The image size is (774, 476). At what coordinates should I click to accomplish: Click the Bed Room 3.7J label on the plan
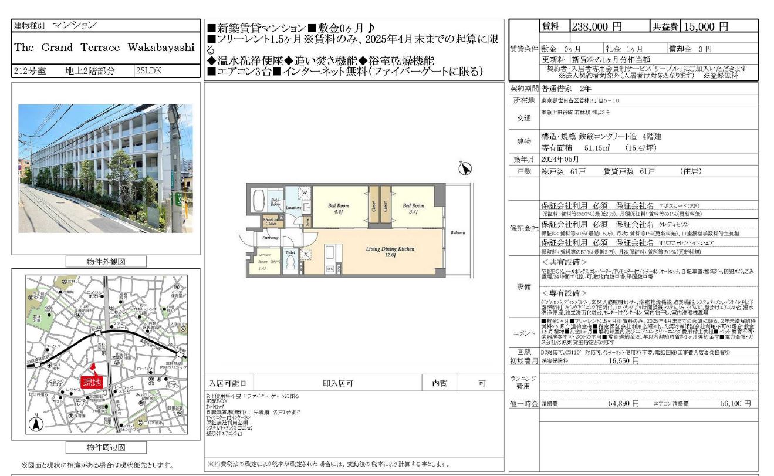point(413,208)
